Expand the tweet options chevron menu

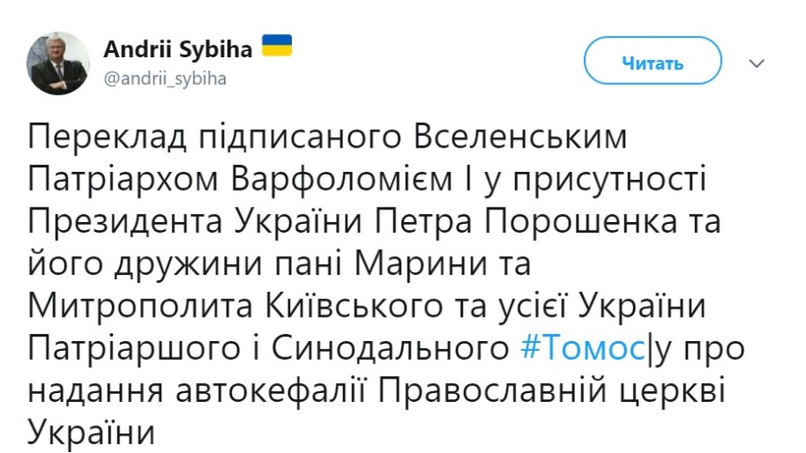point(757,64)
